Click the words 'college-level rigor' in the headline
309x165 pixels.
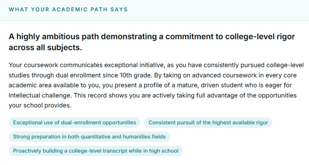click(x=260, y=37)
